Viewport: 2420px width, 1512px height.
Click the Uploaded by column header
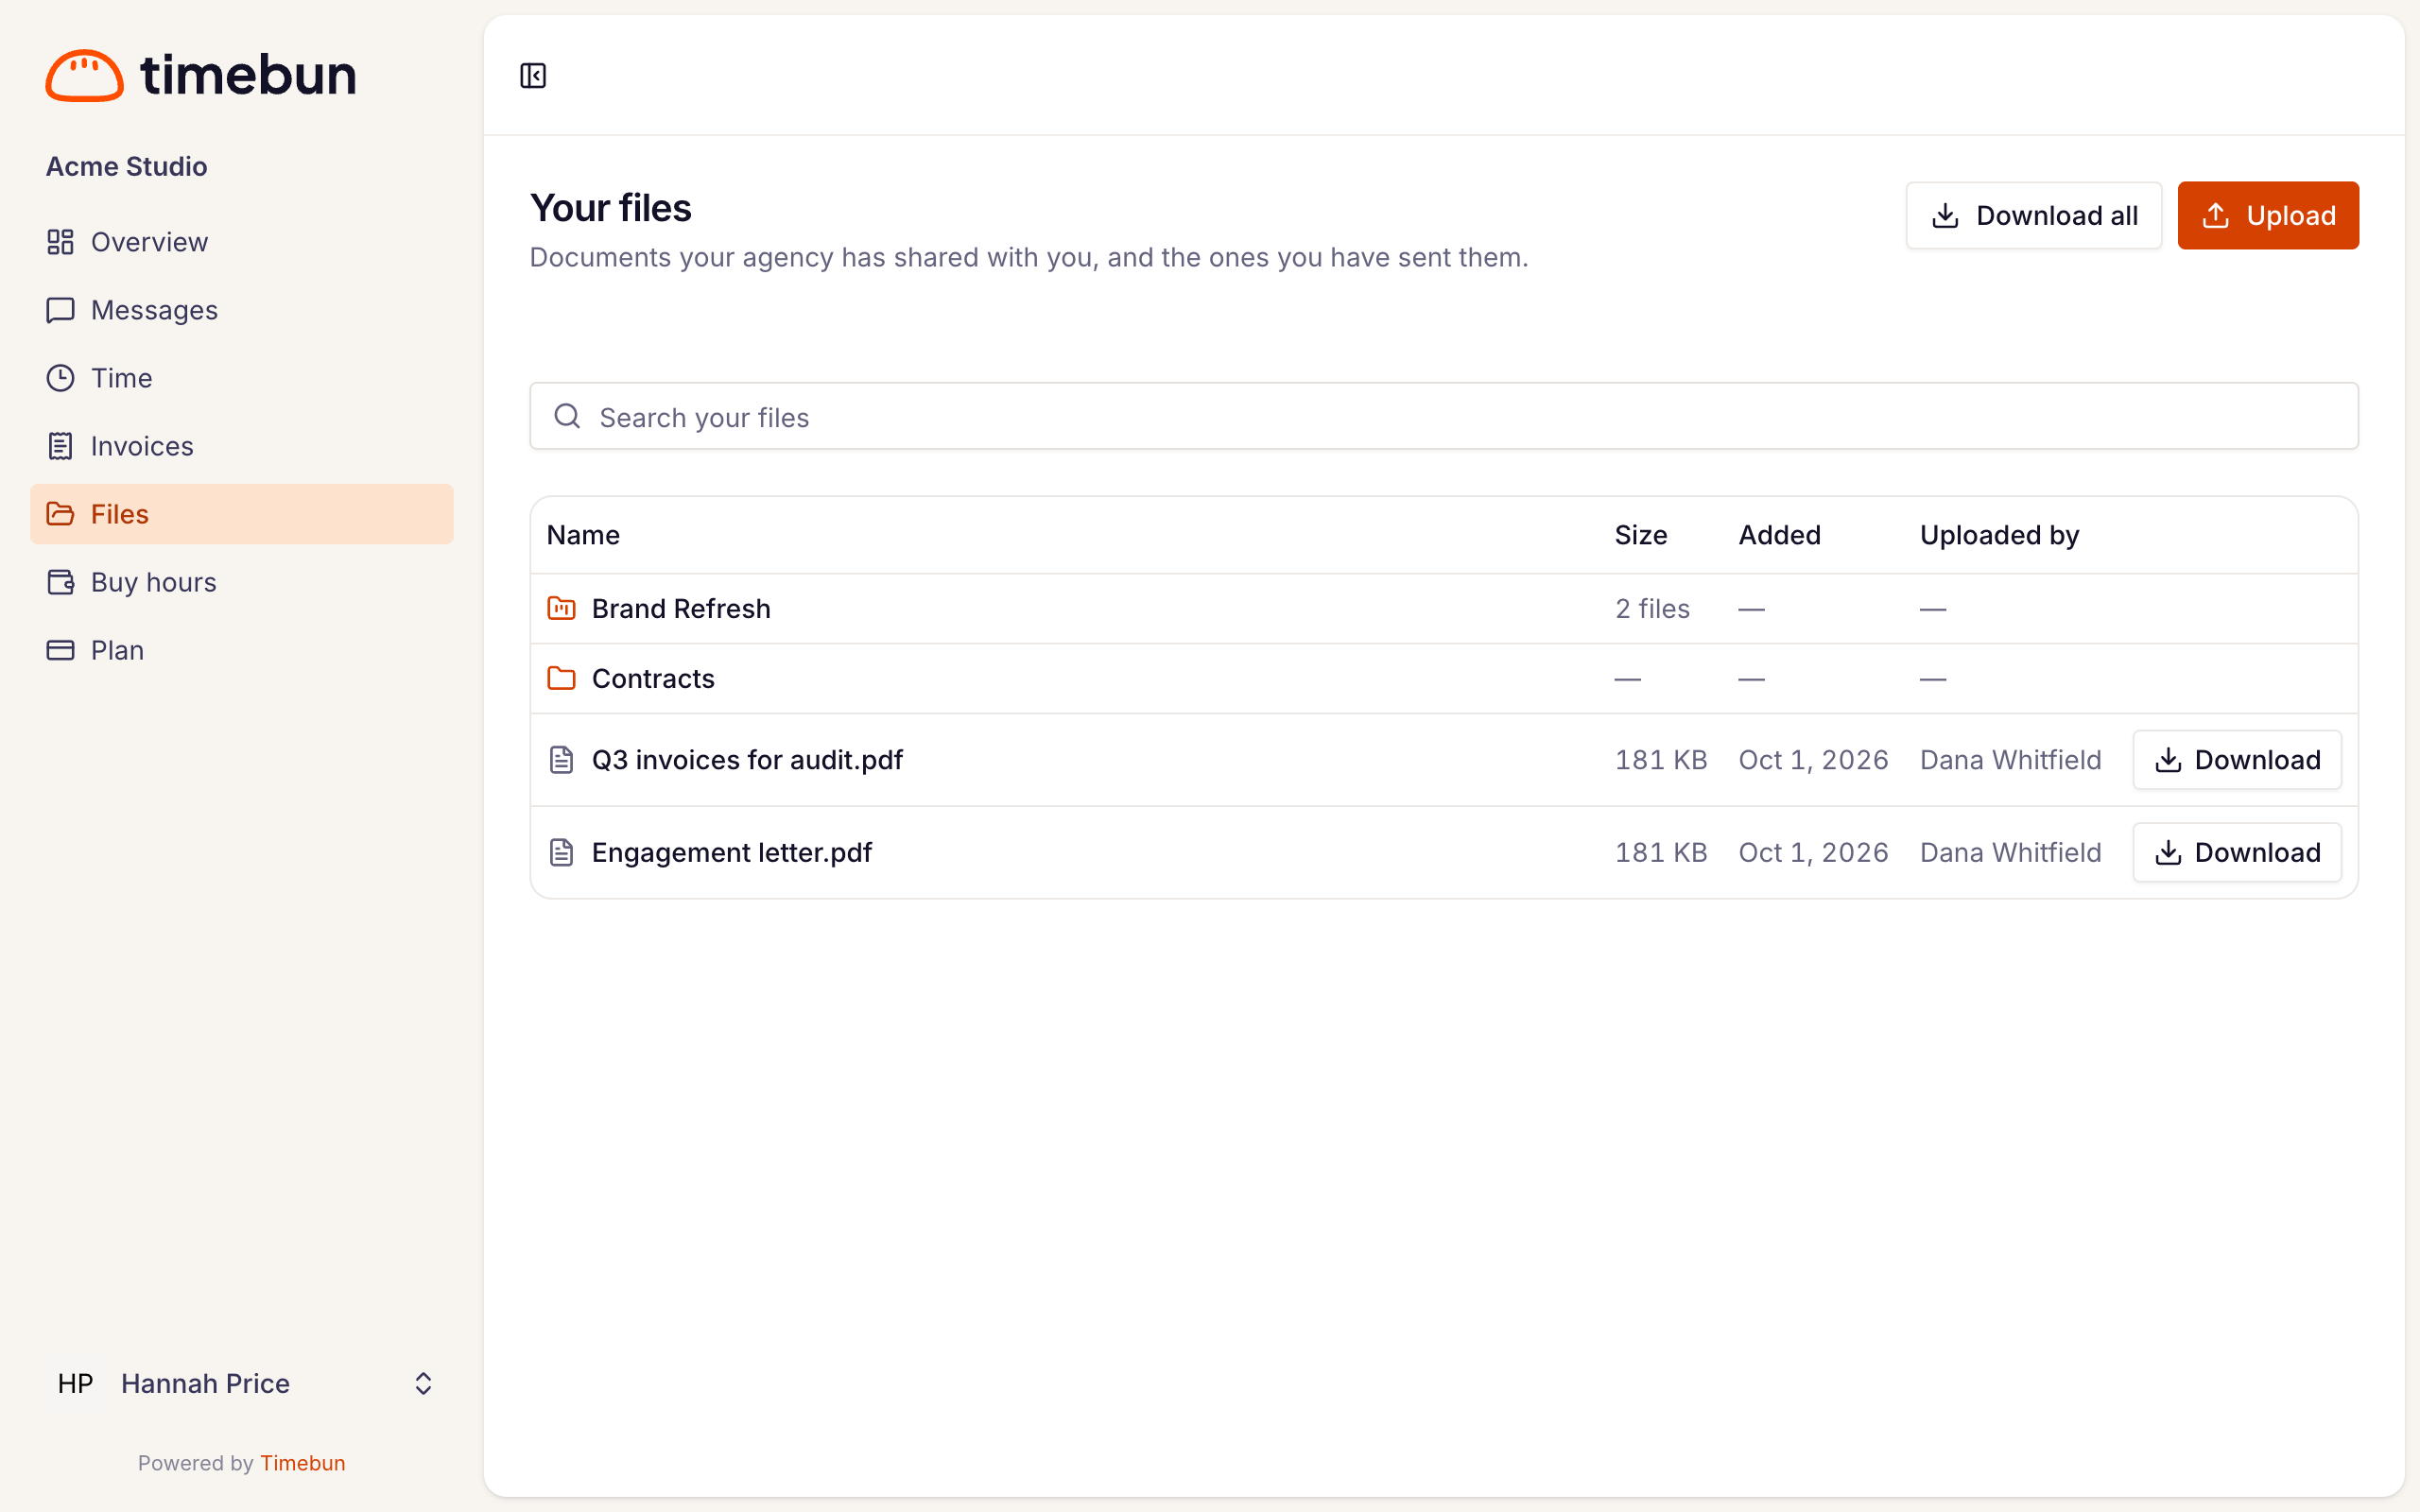click(1999, 535)
